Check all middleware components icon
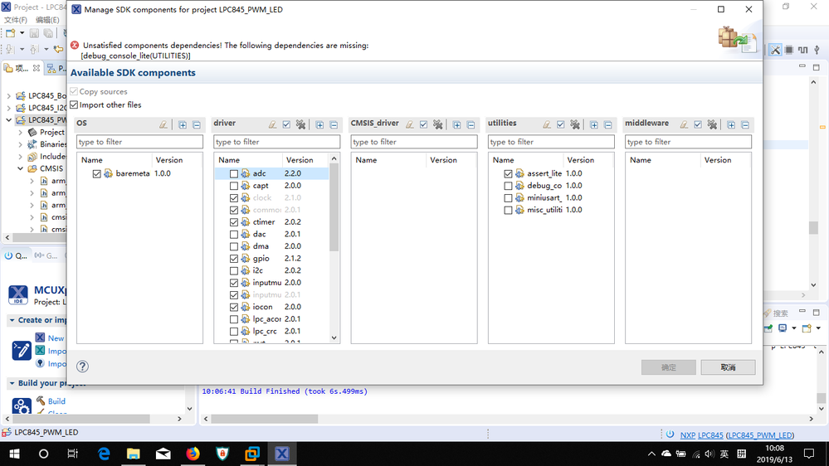829x466 pixels. [698, 124]
